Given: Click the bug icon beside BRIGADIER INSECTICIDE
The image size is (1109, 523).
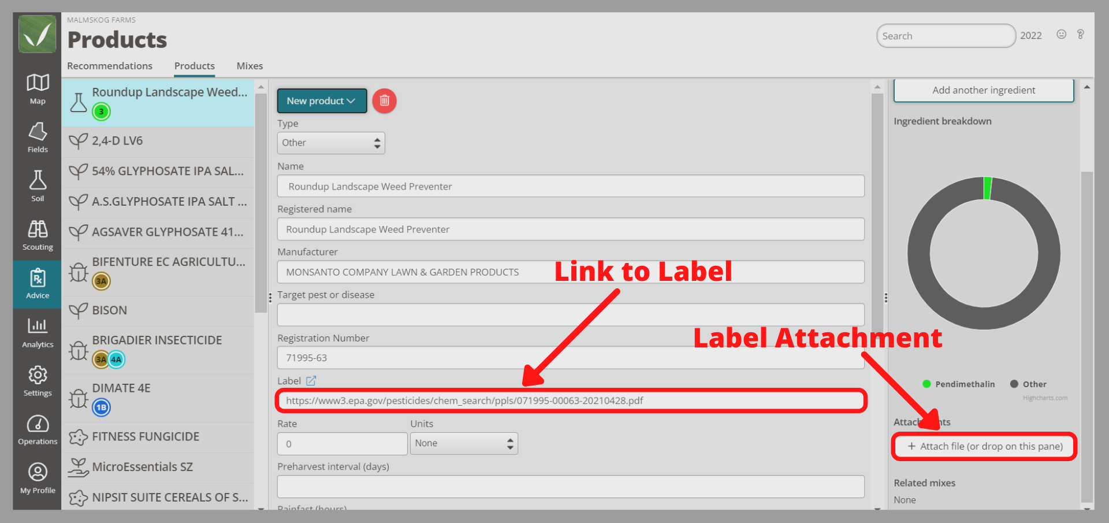Looking at the screenshot, I should pyautogui.click(x=79, y=350).
